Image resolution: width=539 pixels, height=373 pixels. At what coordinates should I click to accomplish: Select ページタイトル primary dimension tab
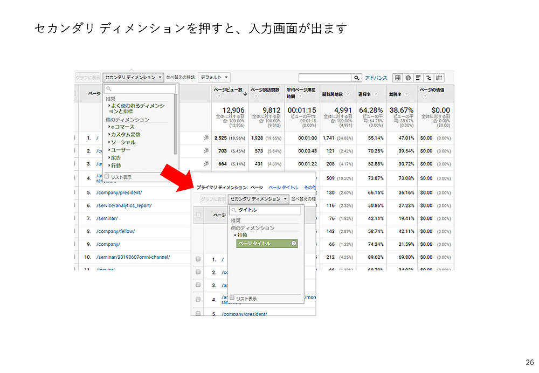point(283,188)
